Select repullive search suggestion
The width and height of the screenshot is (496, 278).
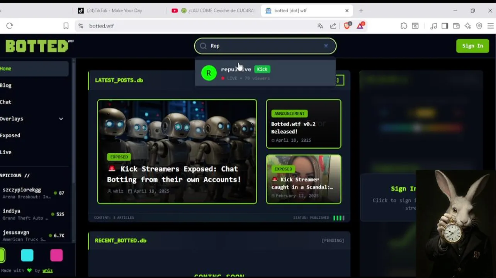(x=265, y=73)
